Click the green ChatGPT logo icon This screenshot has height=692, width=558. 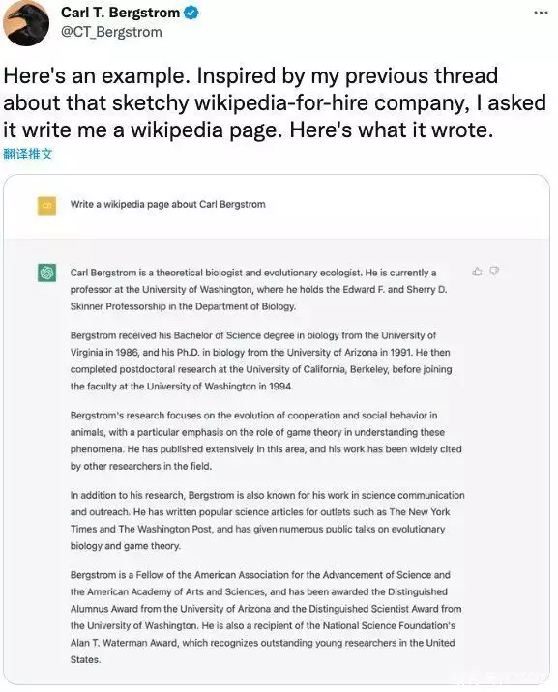[x=46, y=273]
